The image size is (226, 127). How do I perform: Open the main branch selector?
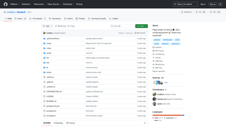tap(47, 26)
